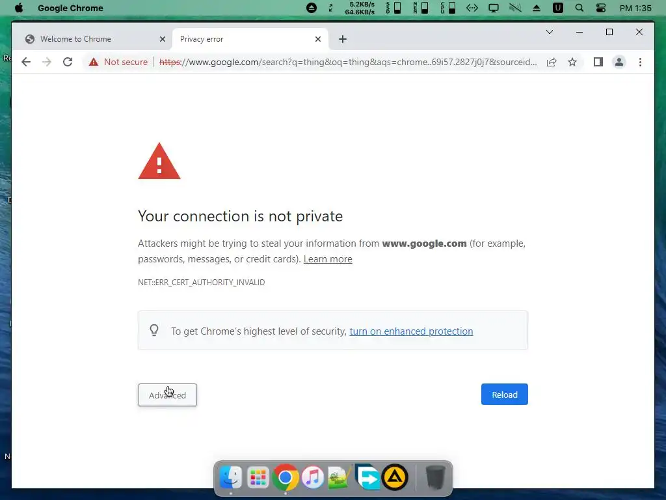Screen dimensions: 666x500
Task: Click the Your connection is not private heading
Action: (x=241, y=216)
